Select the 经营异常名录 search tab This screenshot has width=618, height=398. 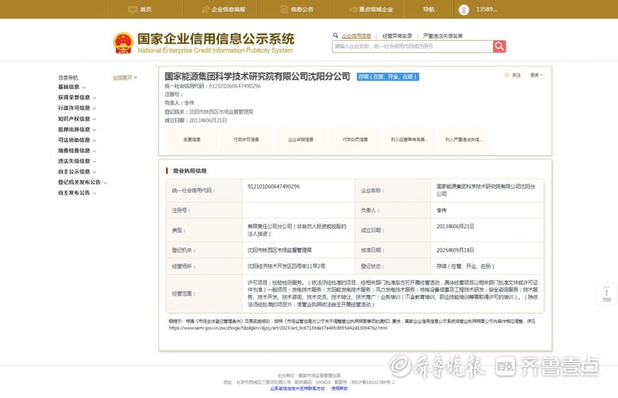(397, 36)
